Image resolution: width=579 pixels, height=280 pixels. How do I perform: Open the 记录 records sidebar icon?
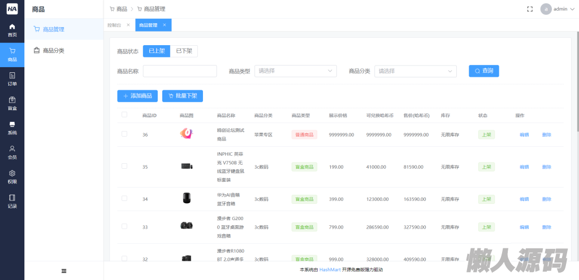point(12,201)
